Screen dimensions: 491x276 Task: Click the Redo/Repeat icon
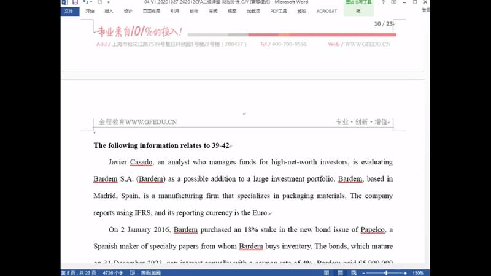point(99,2)
